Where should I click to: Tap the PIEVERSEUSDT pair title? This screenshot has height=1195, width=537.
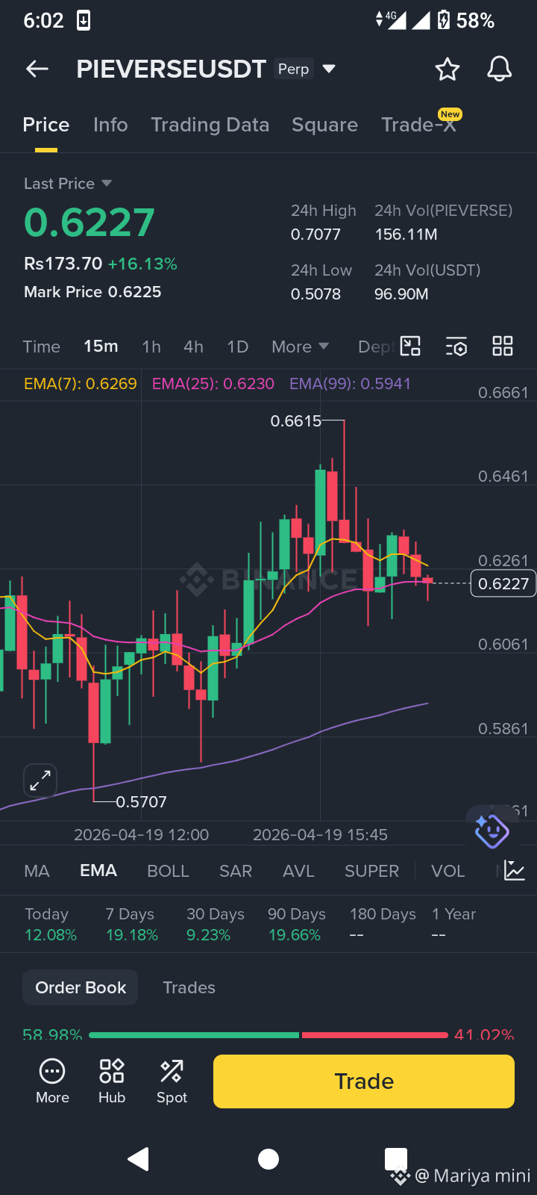[171, 69]
